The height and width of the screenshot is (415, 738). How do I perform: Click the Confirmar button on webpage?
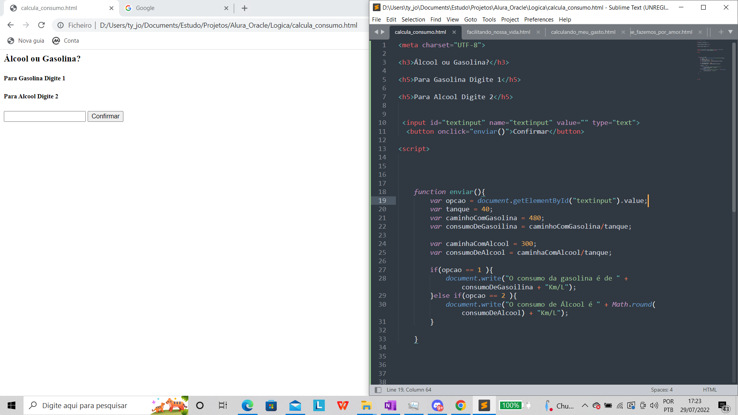click(x=105, y=116)
